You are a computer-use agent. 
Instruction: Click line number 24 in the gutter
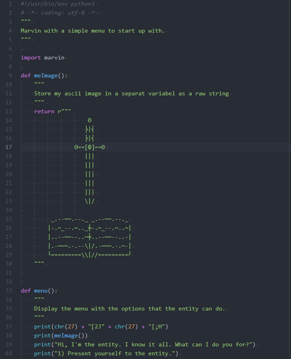tap(9, 210)
